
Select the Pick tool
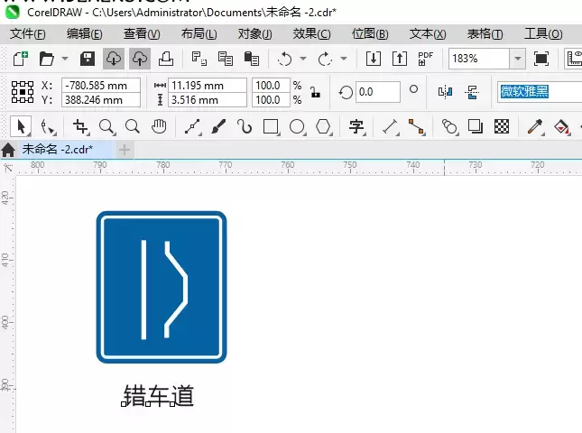click(x=21, y=126)
